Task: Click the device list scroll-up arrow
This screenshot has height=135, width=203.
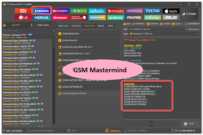Action: pos(54,35)
